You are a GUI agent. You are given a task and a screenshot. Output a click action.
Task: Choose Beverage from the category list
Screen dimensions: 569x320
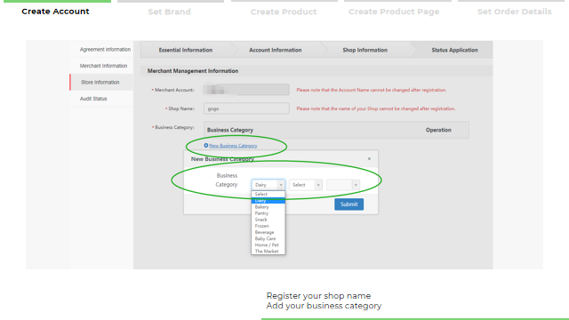coord(268,232)
